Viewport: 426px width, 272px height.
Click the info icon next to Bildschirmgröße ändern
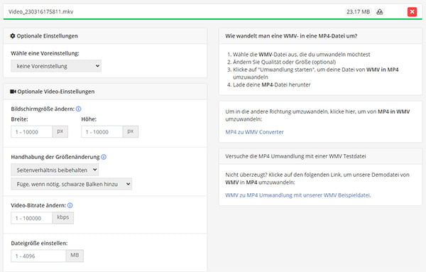(x=79, y=109)
